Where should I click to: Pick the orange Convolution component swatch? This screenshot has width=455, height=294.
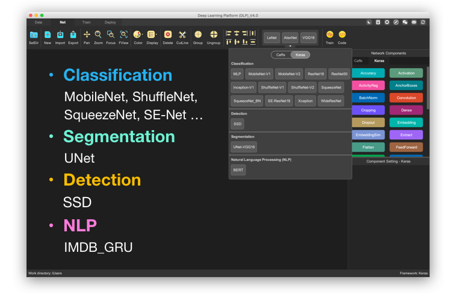[406, 98]
